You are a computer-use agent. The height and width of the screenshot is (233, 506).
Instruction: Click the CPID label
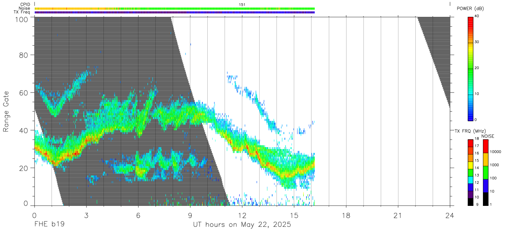click(25, 5)
